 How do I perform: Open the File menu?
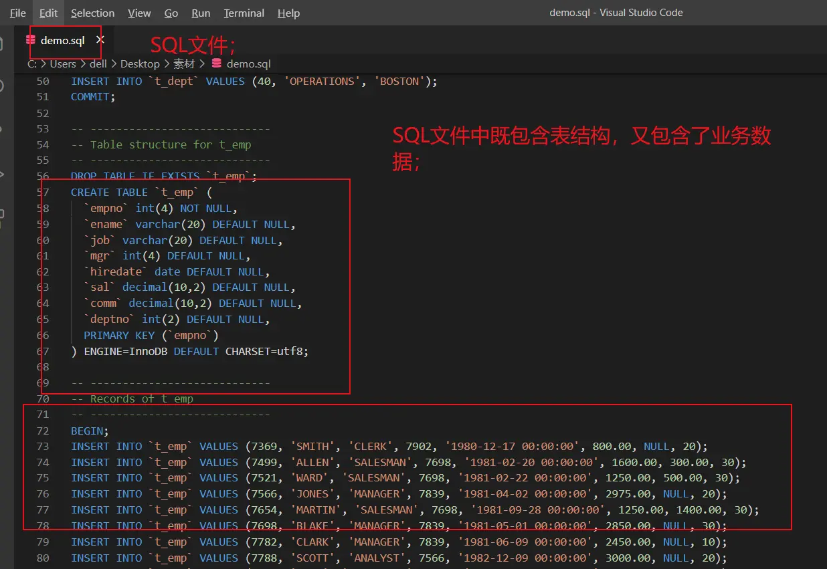point(17,13)
